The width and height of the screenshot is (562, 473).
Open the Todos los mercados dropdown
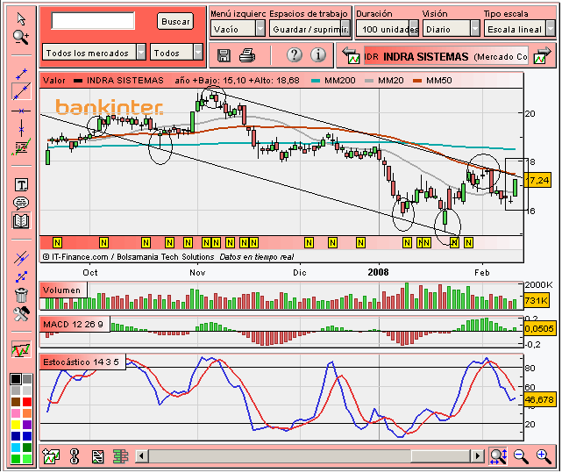pos(95,53)
